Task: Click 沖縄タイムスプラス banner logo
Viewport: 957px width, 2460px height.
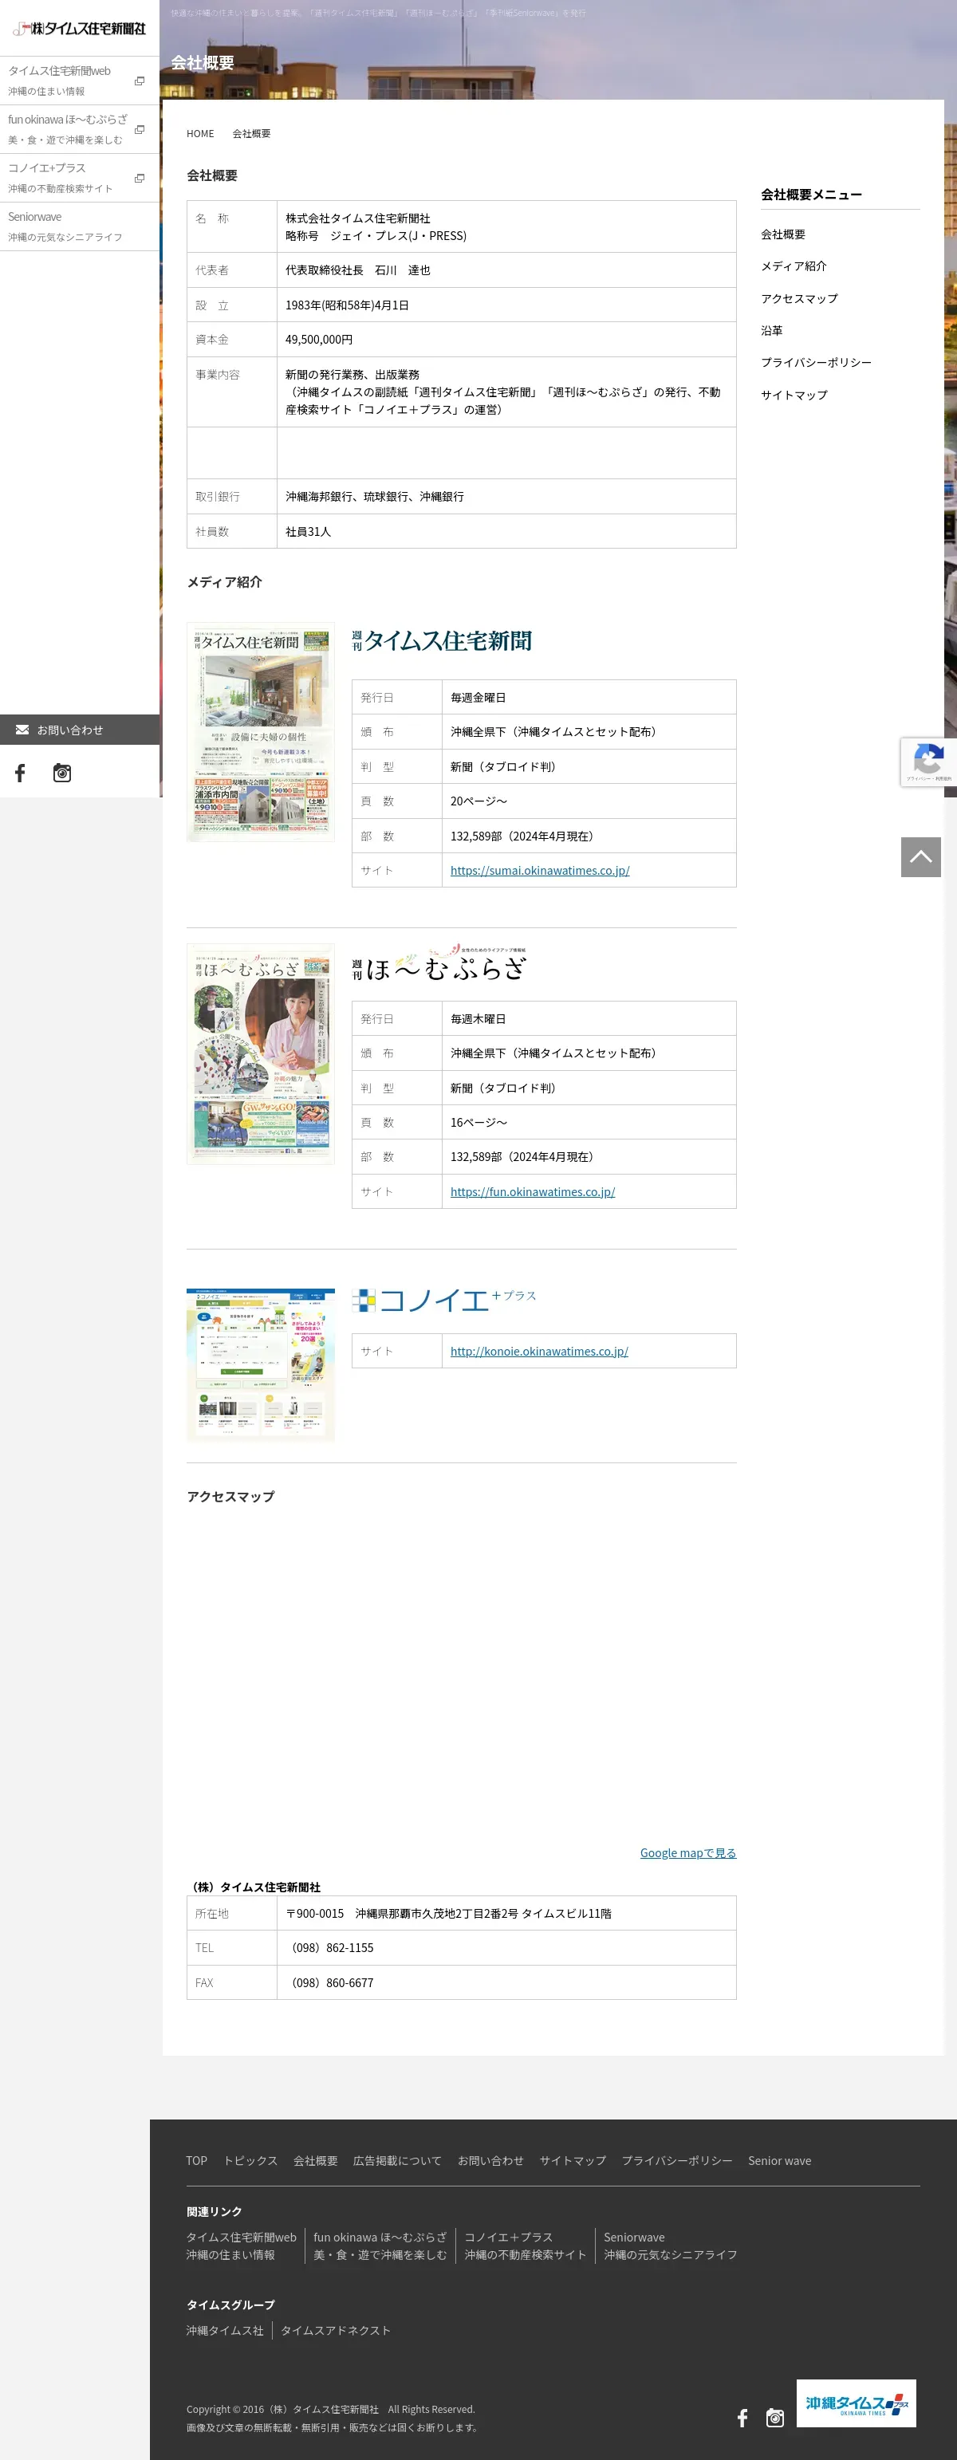Action: [x=857, y=2403]
